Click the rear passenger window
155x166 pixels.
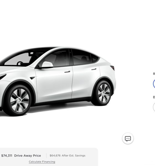tap(81, 57)
